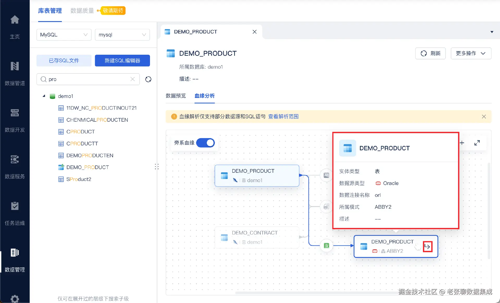Toggle the 旁系血缘 switch off

[x=205, y=143]
